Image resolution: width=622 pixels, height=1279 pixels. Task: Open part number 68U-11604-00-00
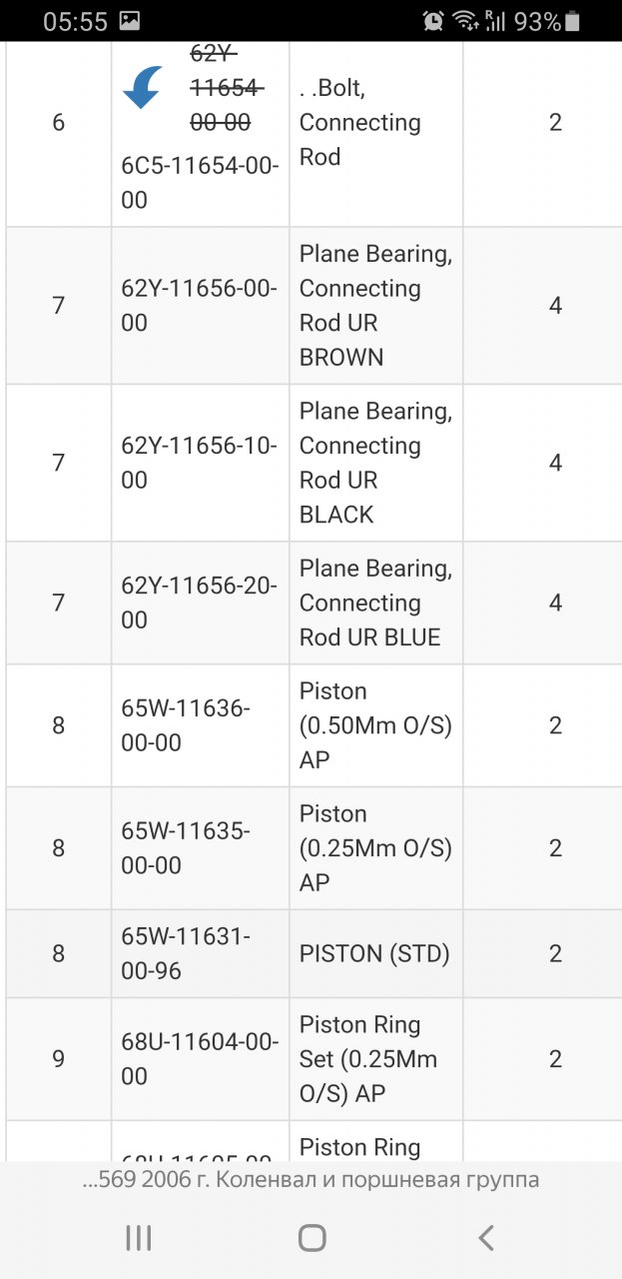(200, 1059)
